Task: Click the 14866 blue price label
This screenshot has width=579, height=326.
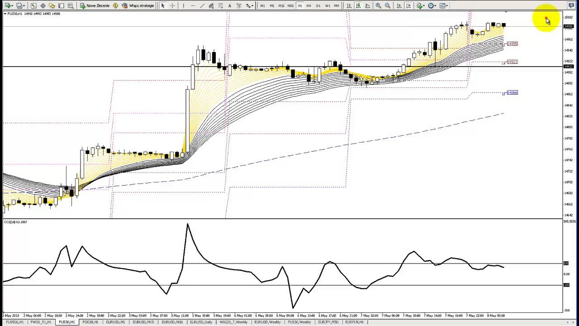Action: [512, 93]
